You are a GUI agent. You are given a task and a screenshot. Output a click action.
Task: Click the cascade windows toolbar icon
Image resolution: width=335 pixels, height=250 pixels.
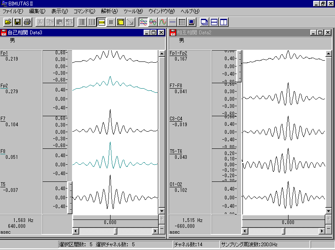point(204,22)
